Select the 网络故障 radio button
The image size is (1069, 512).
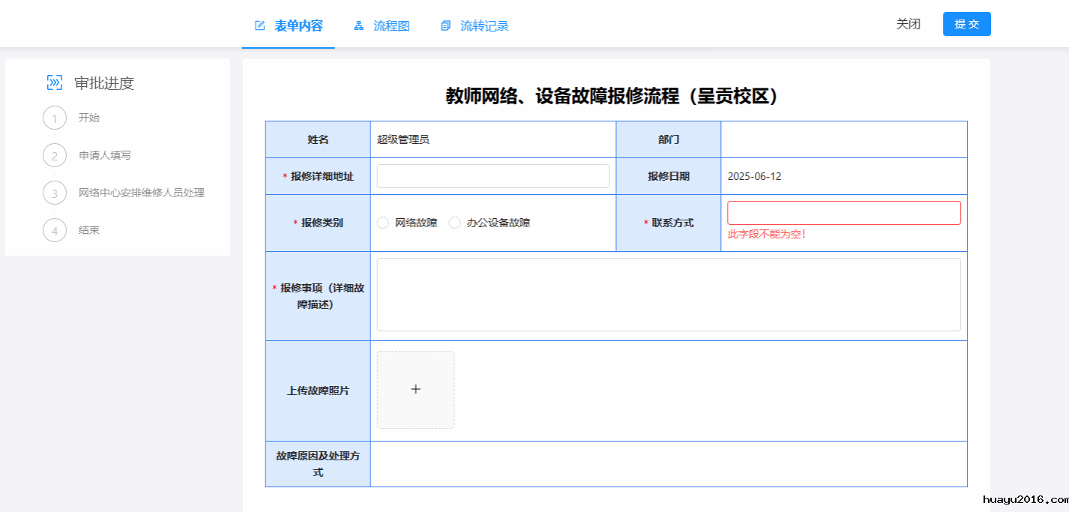coord(383,223)
